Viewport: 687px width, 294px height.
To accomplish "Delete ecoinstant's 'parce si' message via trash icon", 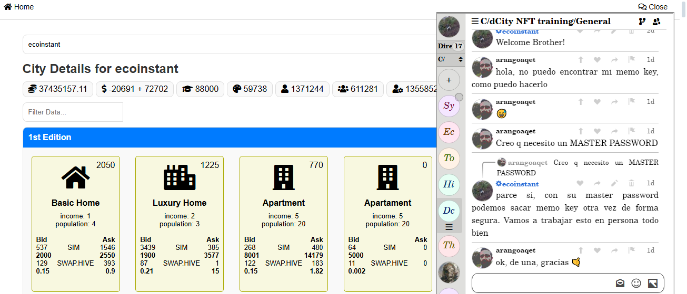I will click(631, 183).
